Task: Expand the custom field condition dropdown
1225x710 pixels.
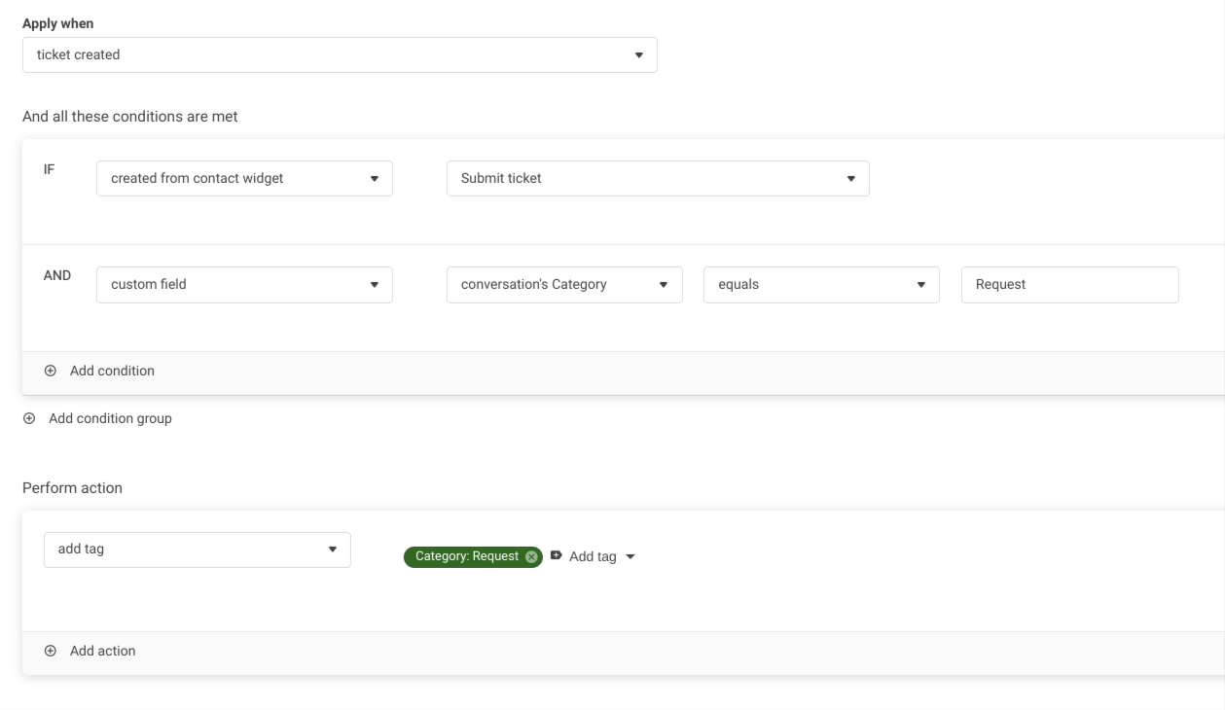Action: 244,285
